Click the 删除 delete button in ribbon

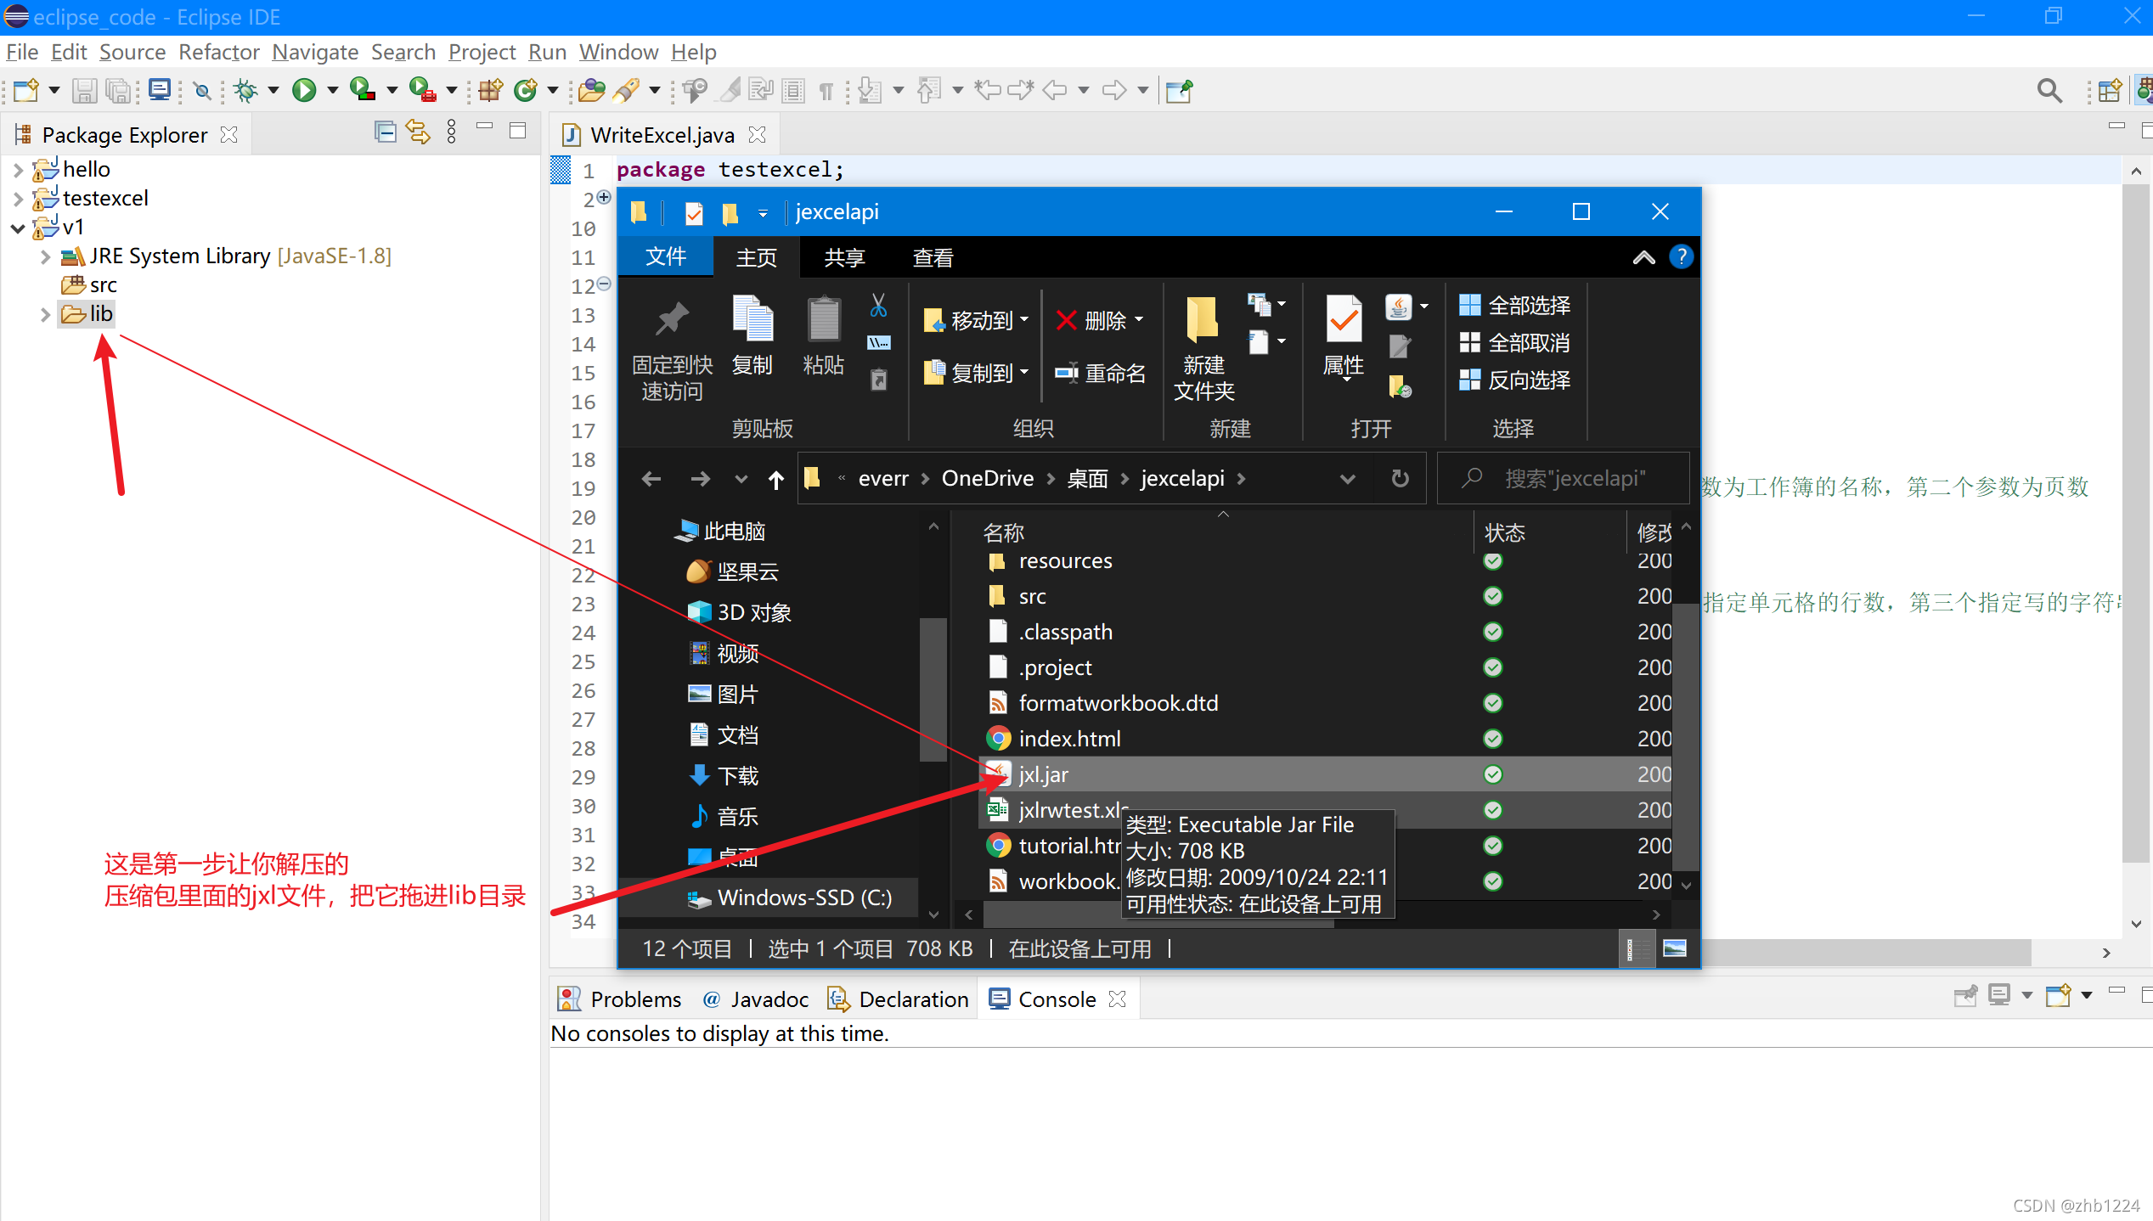1099,320
